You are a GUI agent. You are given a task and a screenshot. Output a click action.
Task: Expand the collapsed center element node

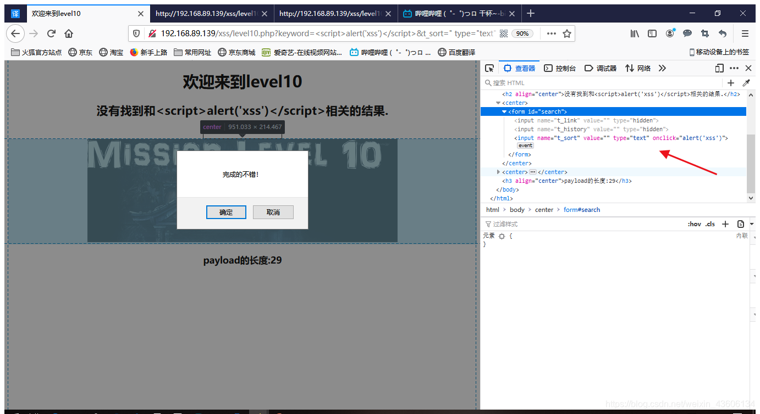point(498,172)
